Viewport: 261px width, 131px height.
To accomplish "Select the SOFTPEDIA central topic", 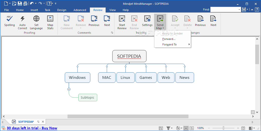I will pyautogui.click(x=129, y=56).
